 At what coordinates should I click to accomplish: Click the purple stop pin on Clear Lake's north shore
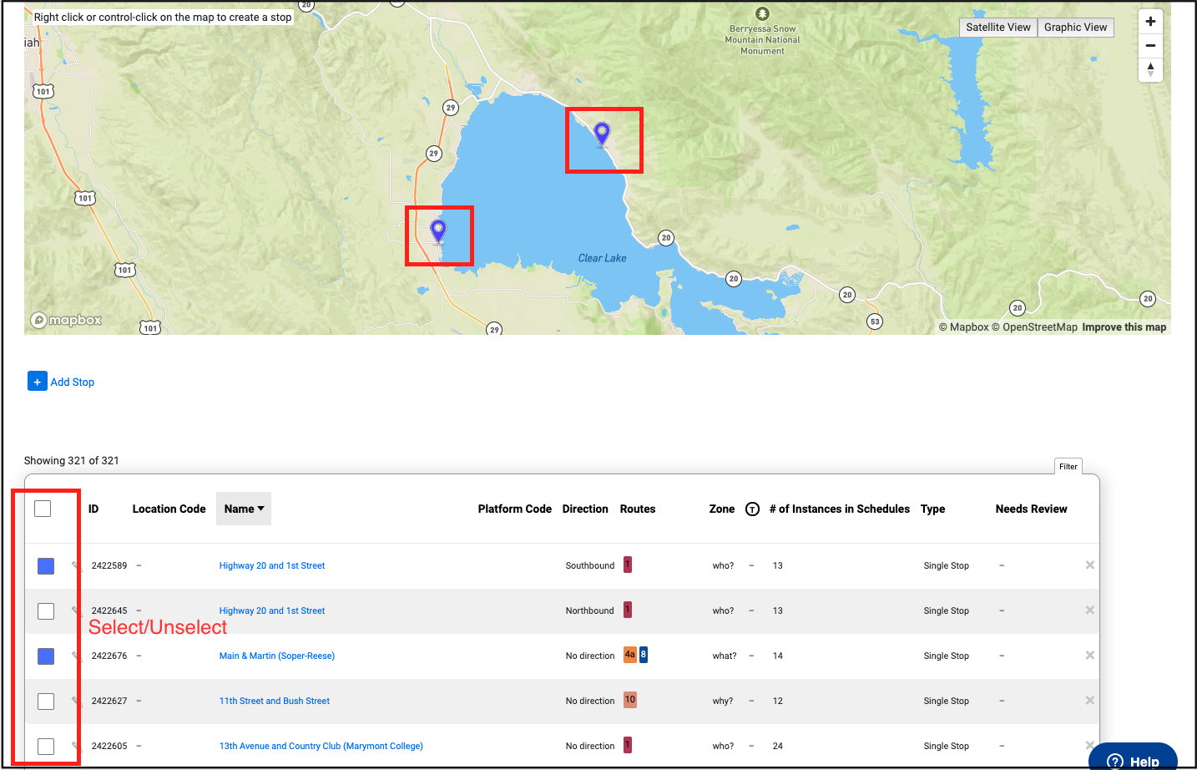click(x=602, y=134)
